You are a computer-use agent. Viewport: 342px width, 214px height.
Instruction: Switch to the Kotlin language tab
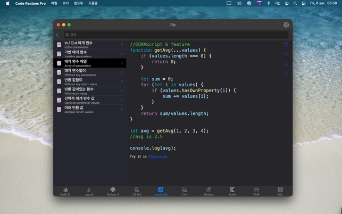(x=232, y=191)
